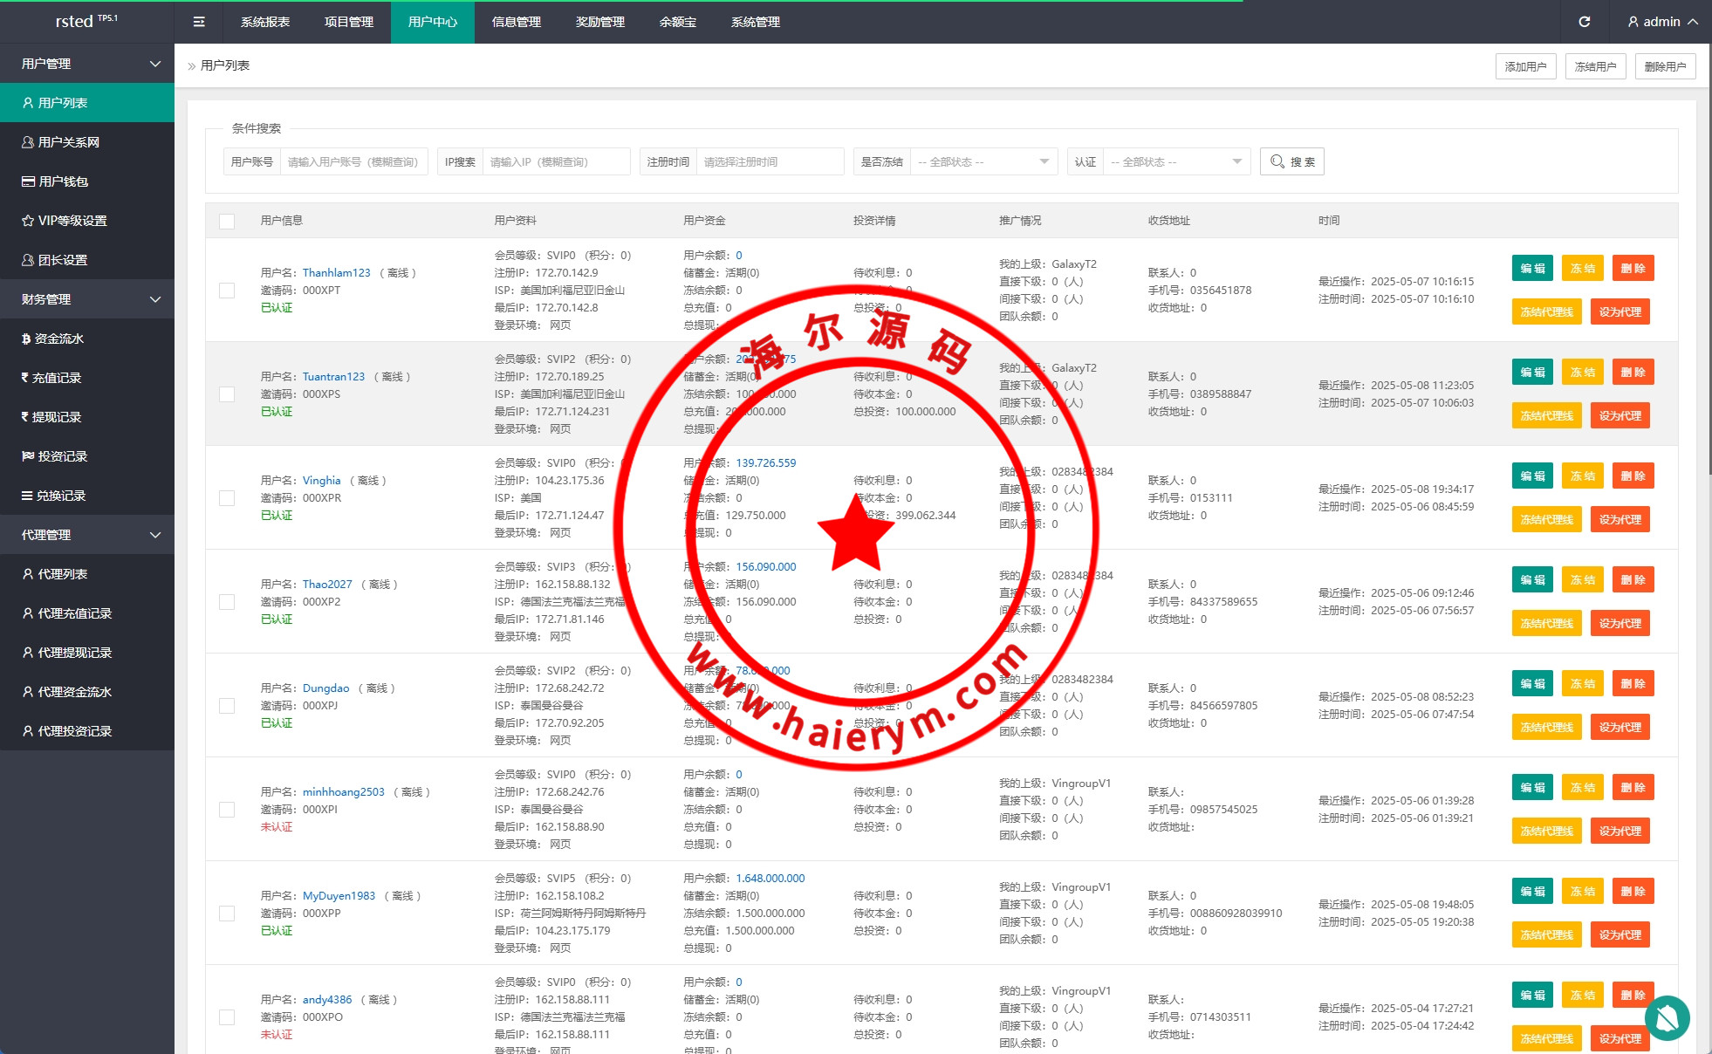Open 兑换记录 list in sidebar
Screen dimensions: 1712x1054
click(x=60, y=496)
